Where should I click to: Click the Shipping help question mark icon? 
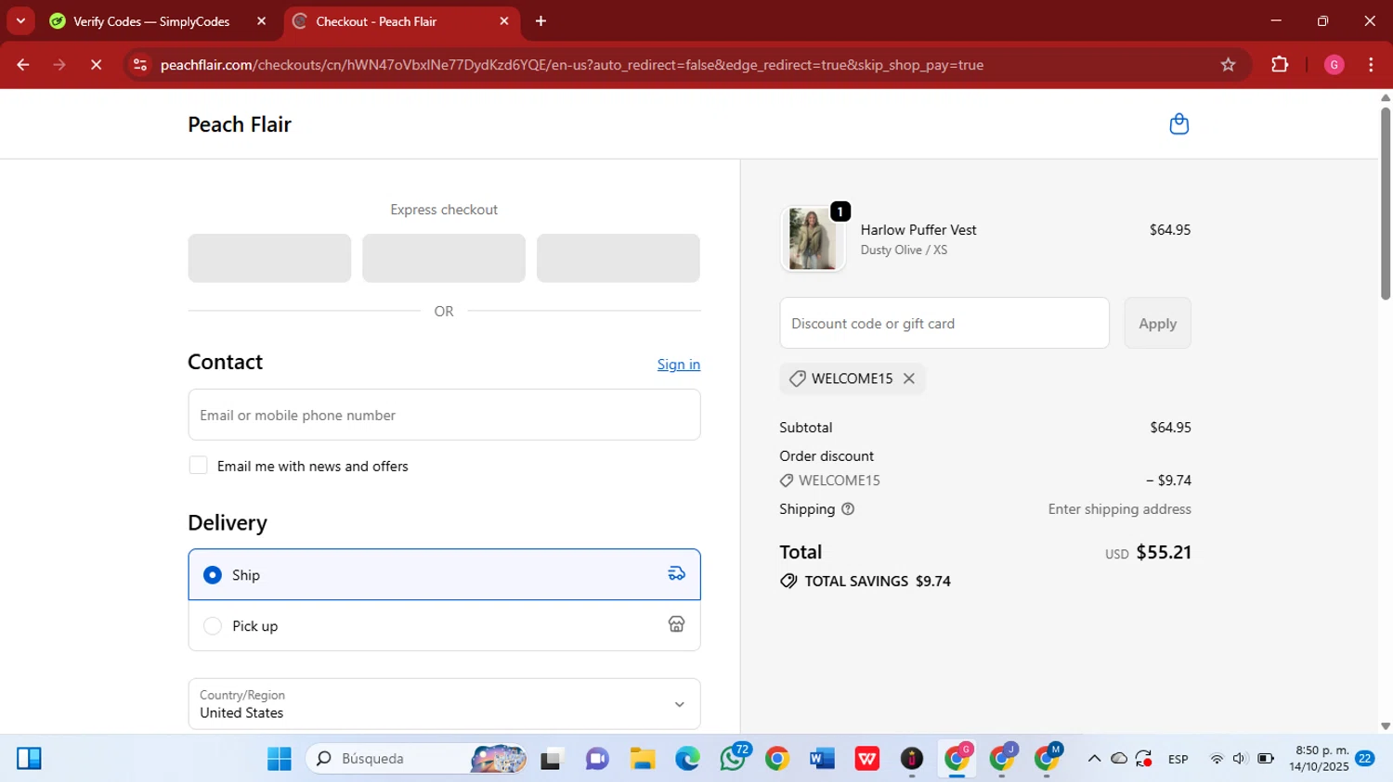[848, 509]
